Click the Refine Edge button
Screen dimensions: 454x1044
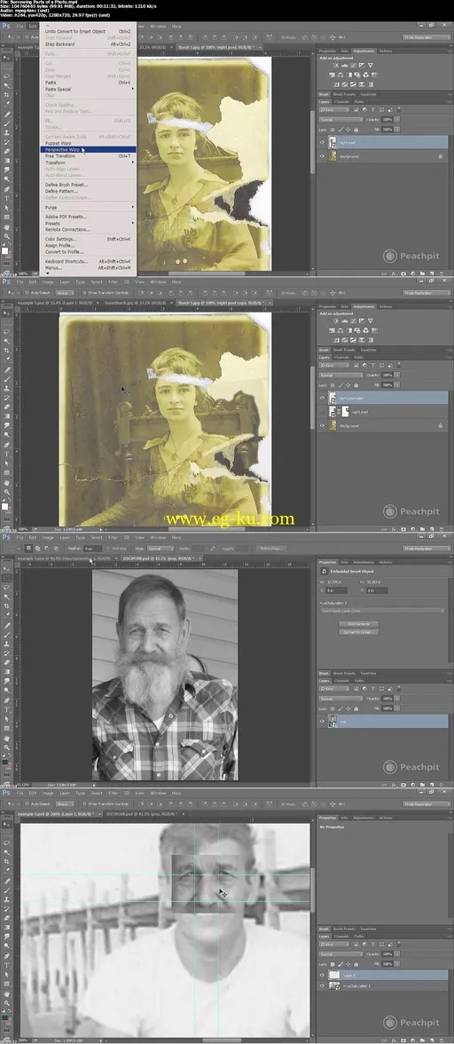pyautogui.click(x=272, y=548)
